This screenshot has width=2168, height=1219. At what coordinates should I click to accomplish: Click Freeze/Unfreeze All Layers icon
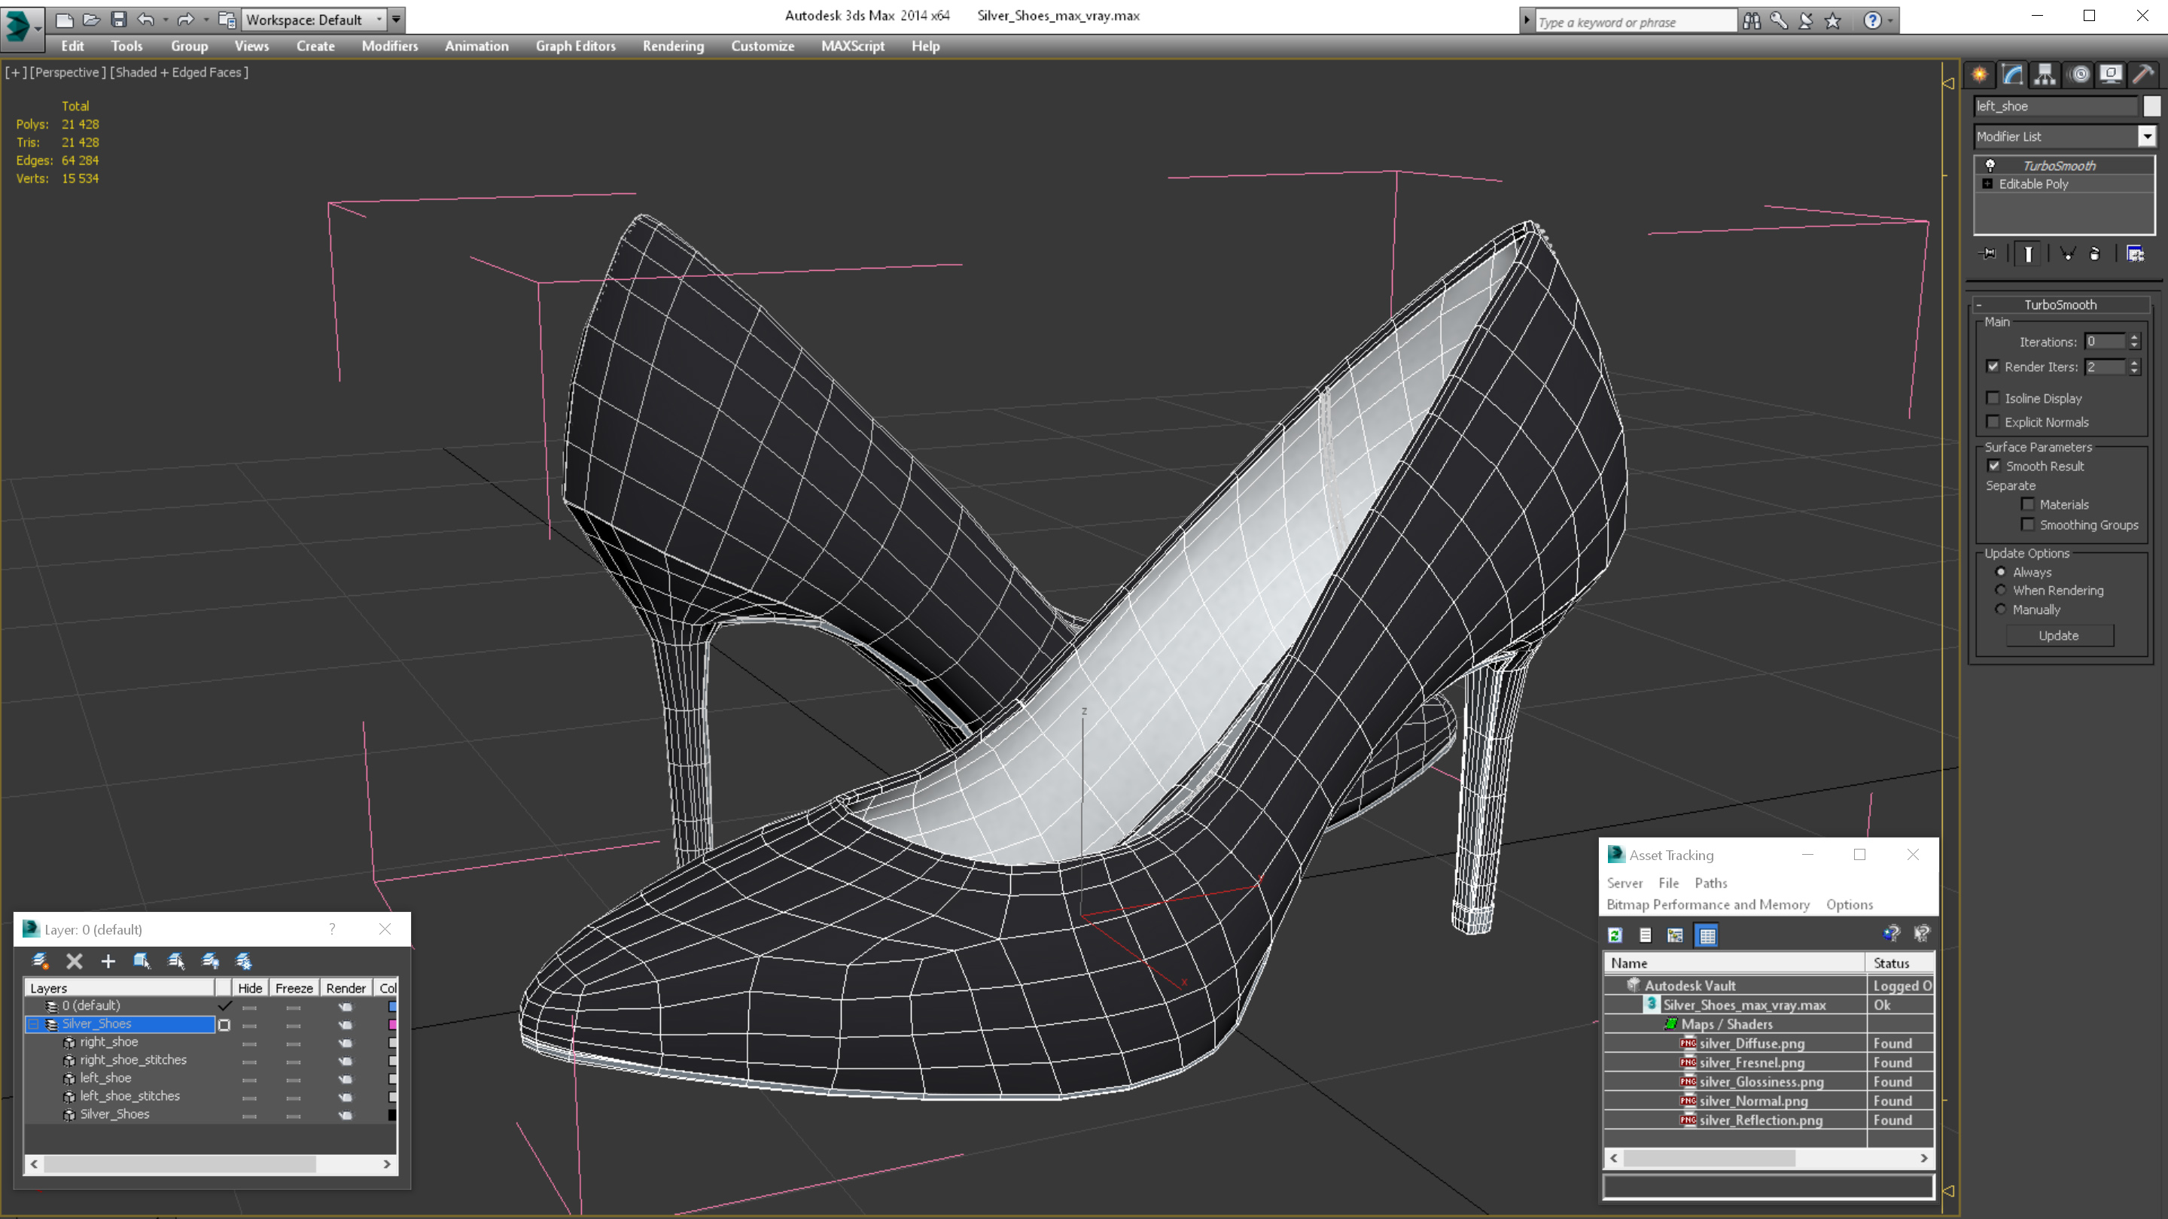pyautogui.click(x=244, y=961)
